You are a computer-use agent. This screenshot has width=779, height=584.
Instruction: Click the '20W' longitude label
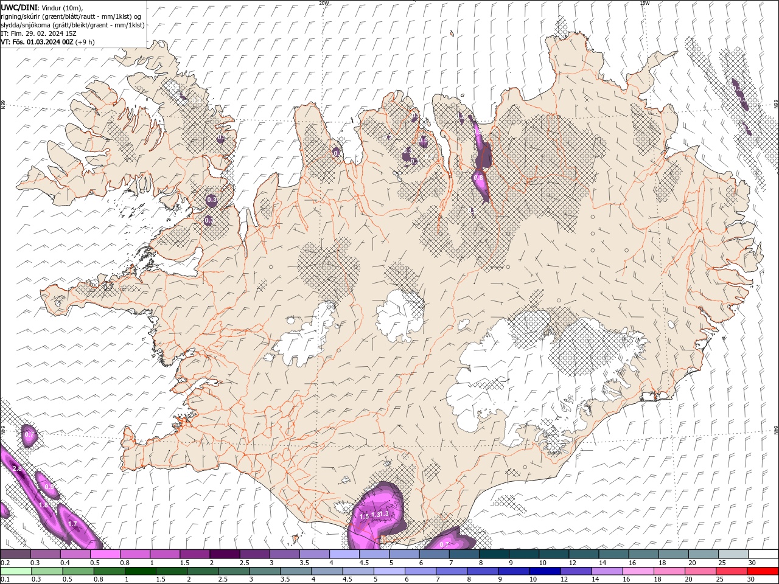coord(324,3)
